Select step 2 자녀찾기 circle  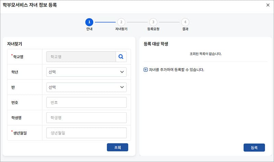(x=121, y=22)
